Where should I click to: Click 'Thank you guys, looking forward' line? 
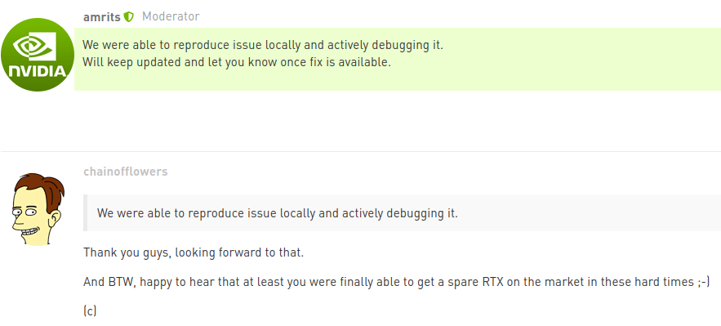pos(194,252)
